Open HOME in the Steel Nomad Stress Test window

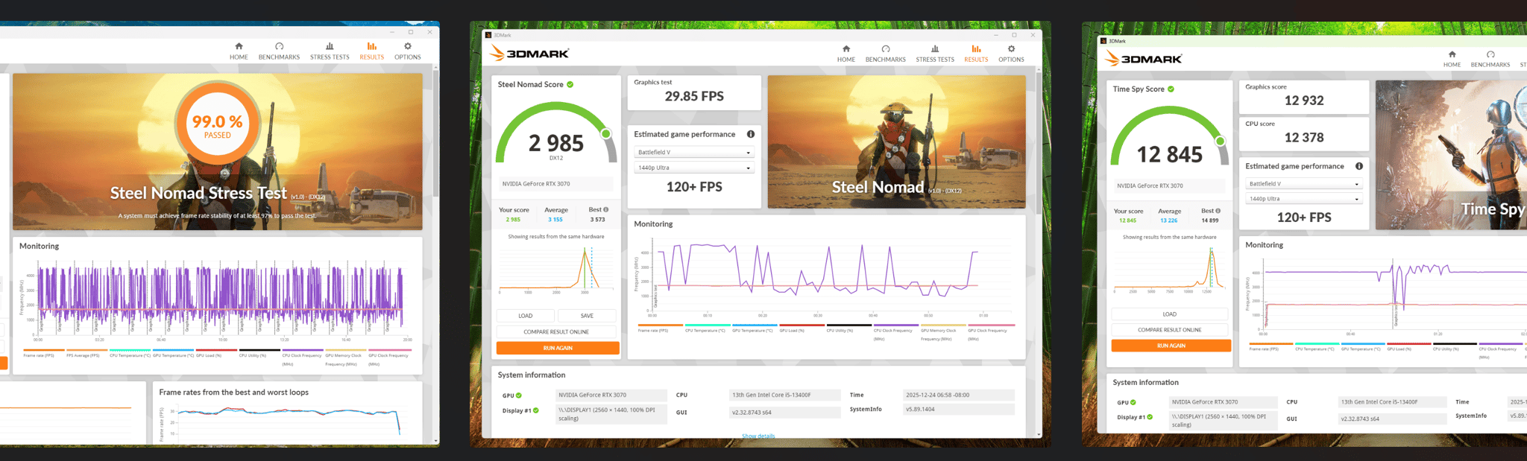click(239, 51)
